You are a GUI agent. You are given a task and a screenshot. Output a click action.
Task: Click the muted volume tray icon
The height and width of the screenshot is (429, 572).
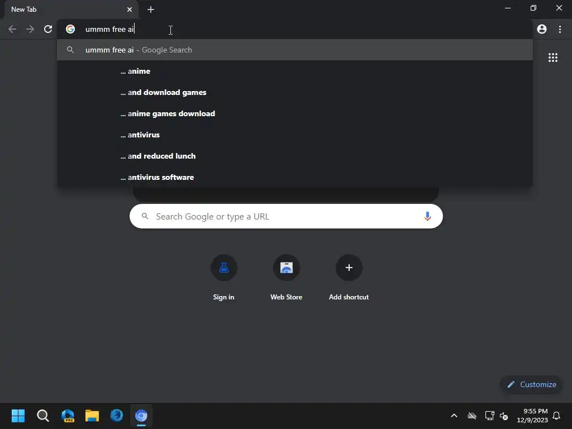[504, 416]
